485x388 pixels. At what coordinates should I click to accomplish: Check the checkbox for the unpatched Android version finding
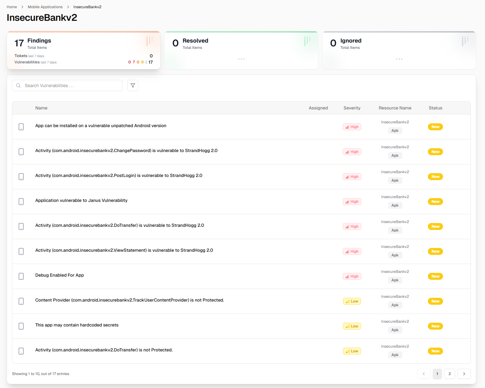21,126
